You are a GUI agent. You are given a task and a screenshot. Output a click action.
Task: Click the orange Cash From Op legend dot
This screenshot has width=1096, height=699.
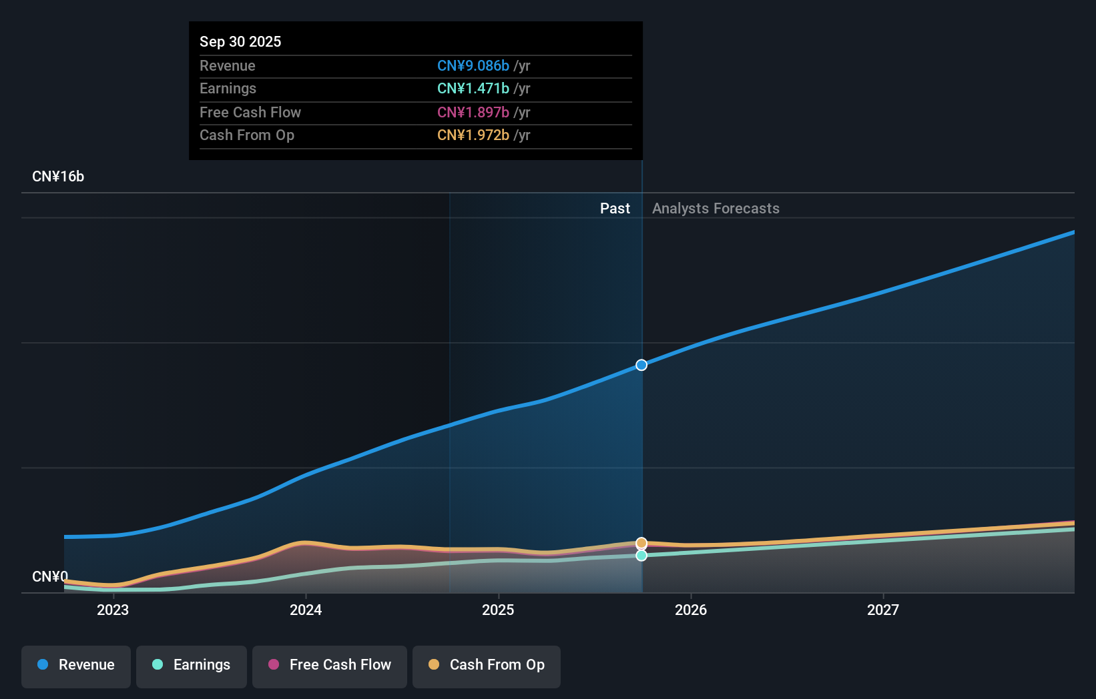tap(435, 665)
